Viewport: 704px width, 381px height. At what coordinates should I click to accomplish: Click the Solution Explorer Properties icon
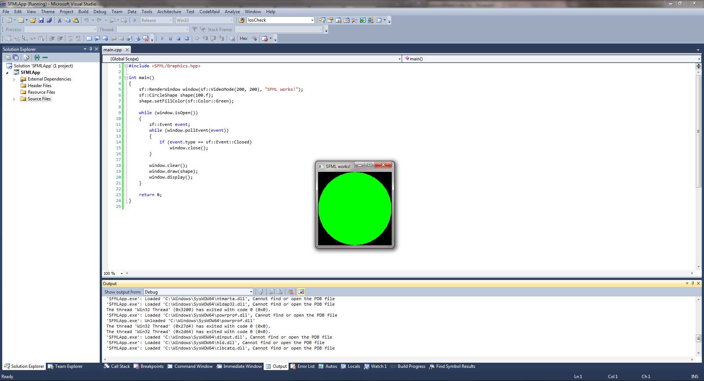[x=8, y=57]
